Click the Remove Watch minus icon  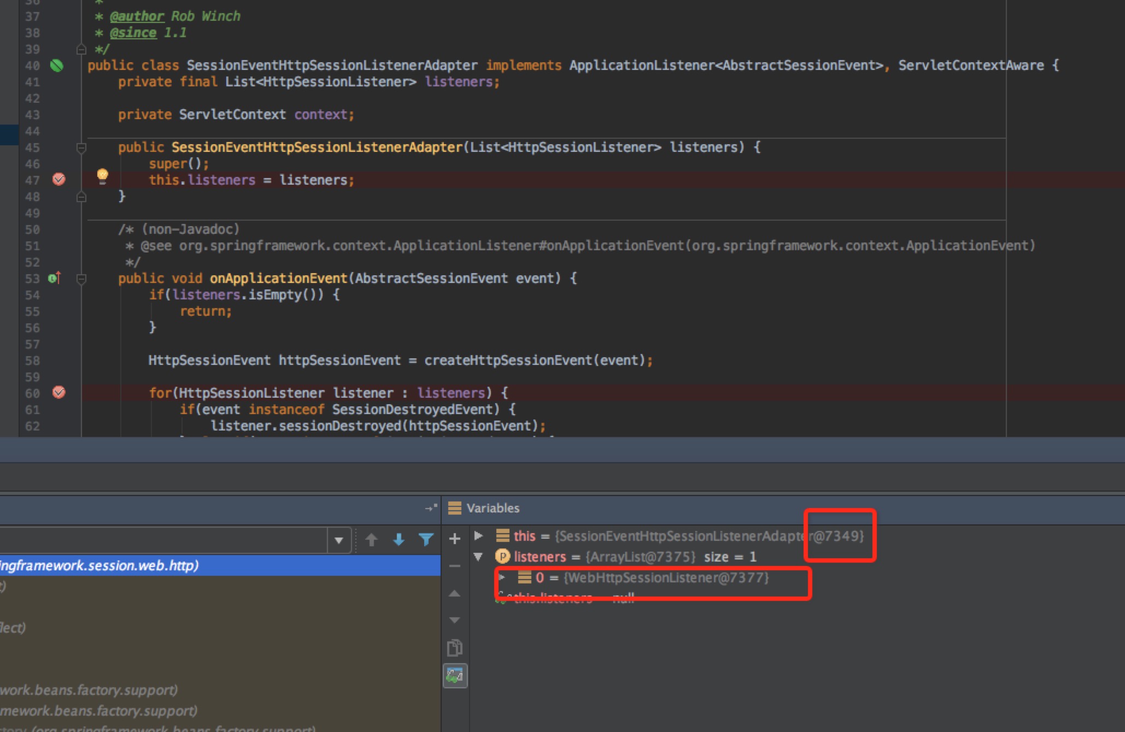pos(454,566)
